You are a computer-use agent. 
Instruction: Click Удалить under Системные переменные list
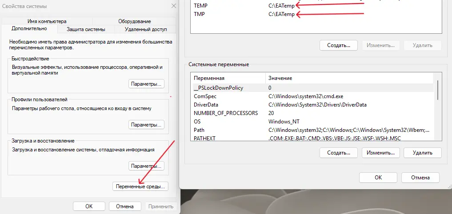coord(423,152)
